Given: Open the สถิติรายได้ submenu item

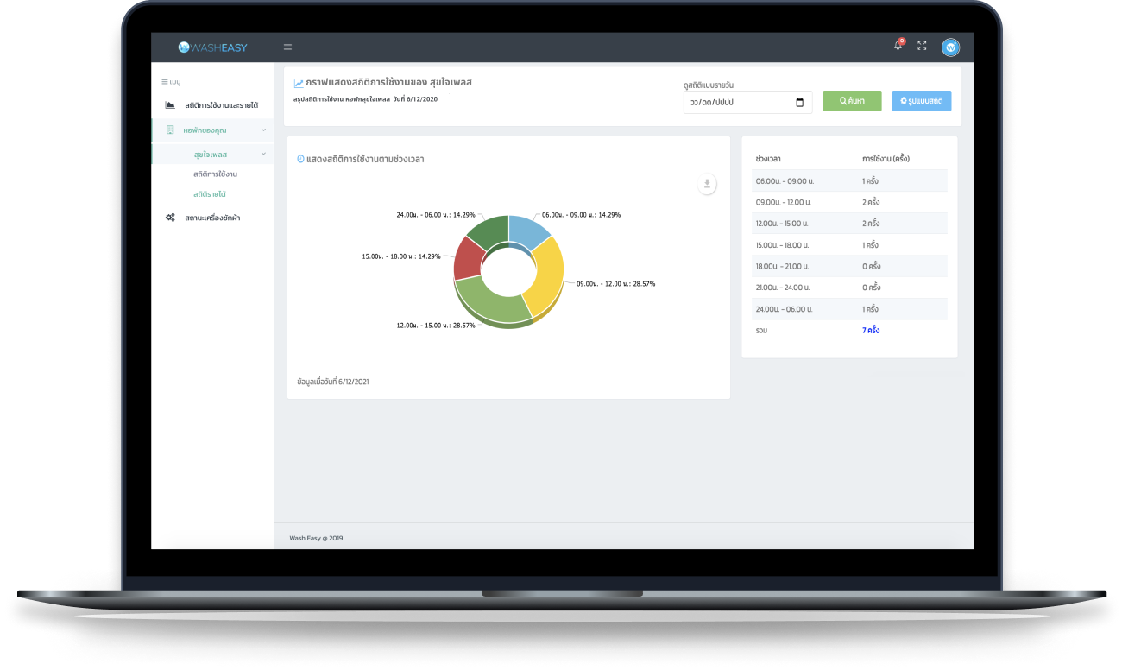Looking at the screenshot, I should point(210,194).
